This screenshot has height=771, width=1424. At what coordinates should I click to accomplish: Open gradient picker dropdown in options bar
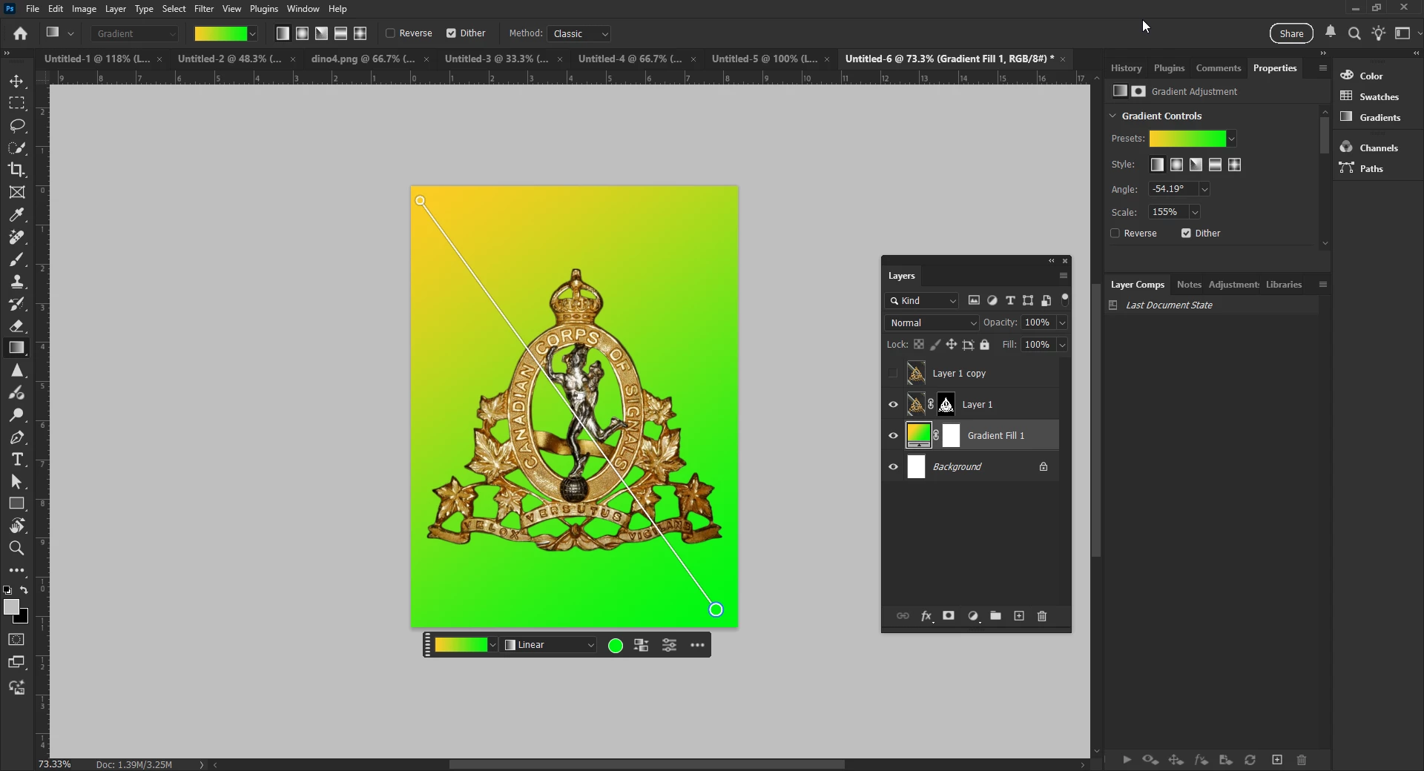tap(252, 33)
